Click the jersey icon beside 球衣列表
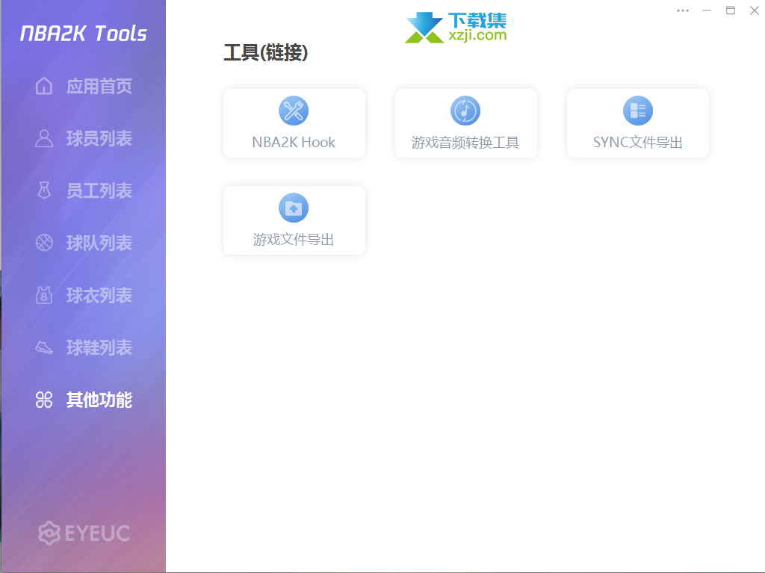 coord(44,295)
